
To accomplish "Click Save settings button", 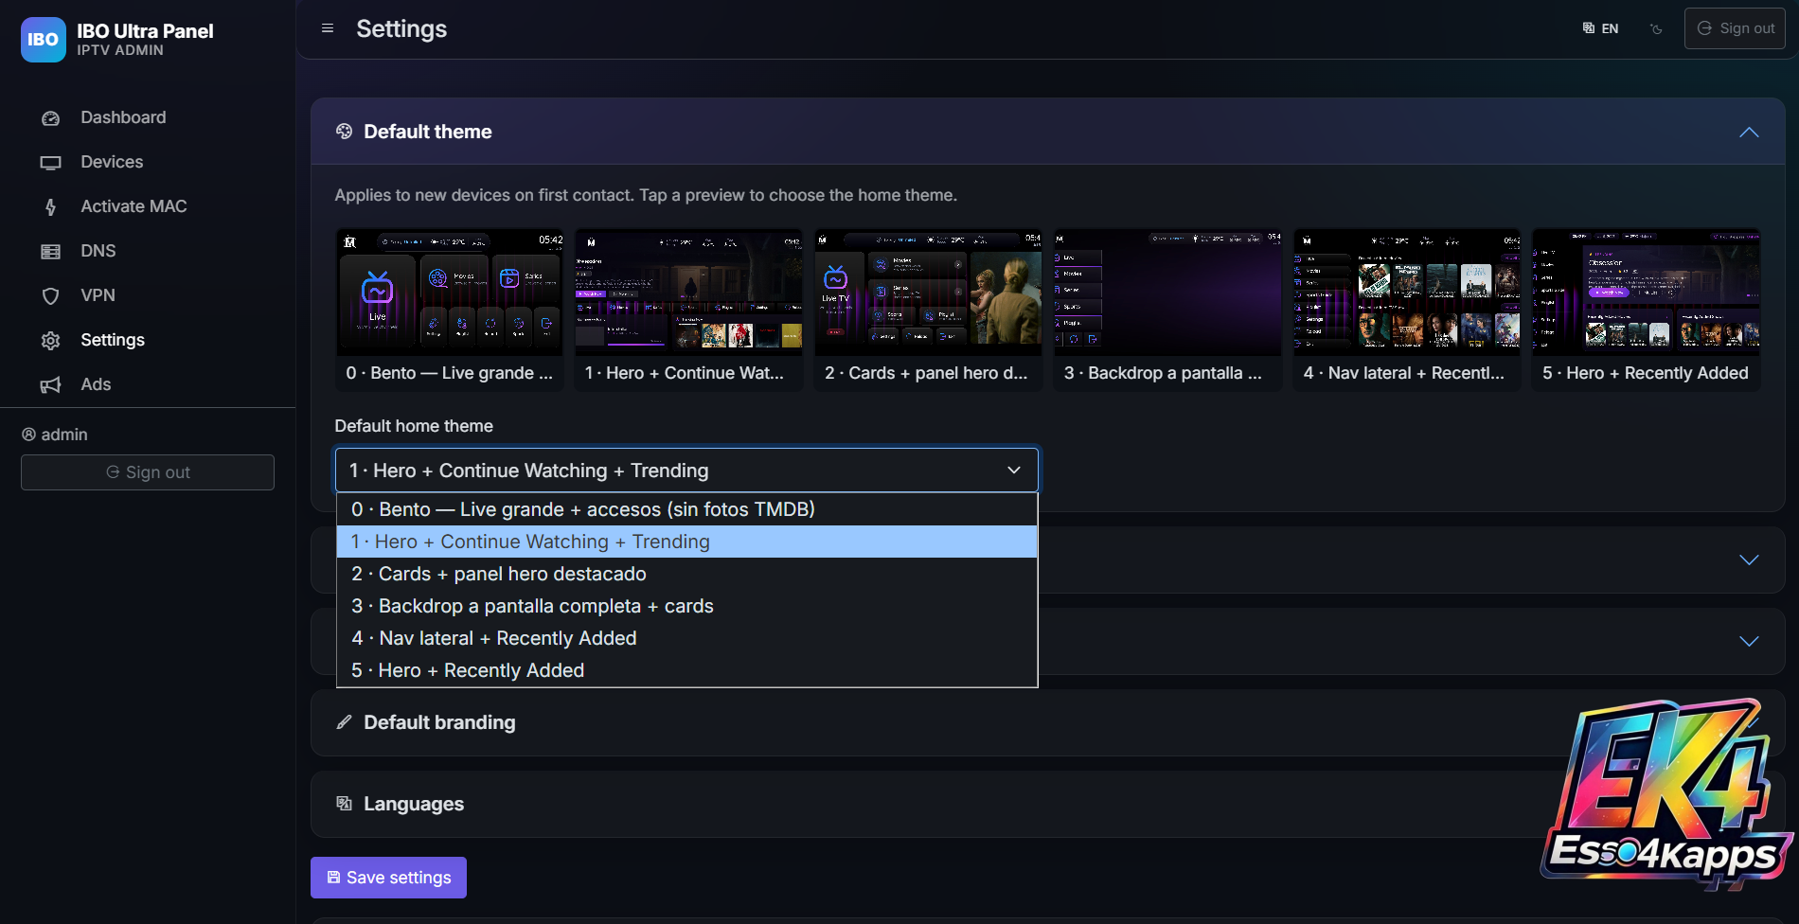I will [x=388, y=878].
